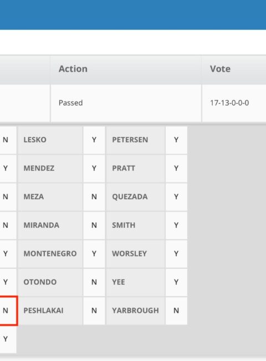The height and width of the screenshot is (361, 266).
Task: Click the MIRANDA name cell
Action: (50, 225)
